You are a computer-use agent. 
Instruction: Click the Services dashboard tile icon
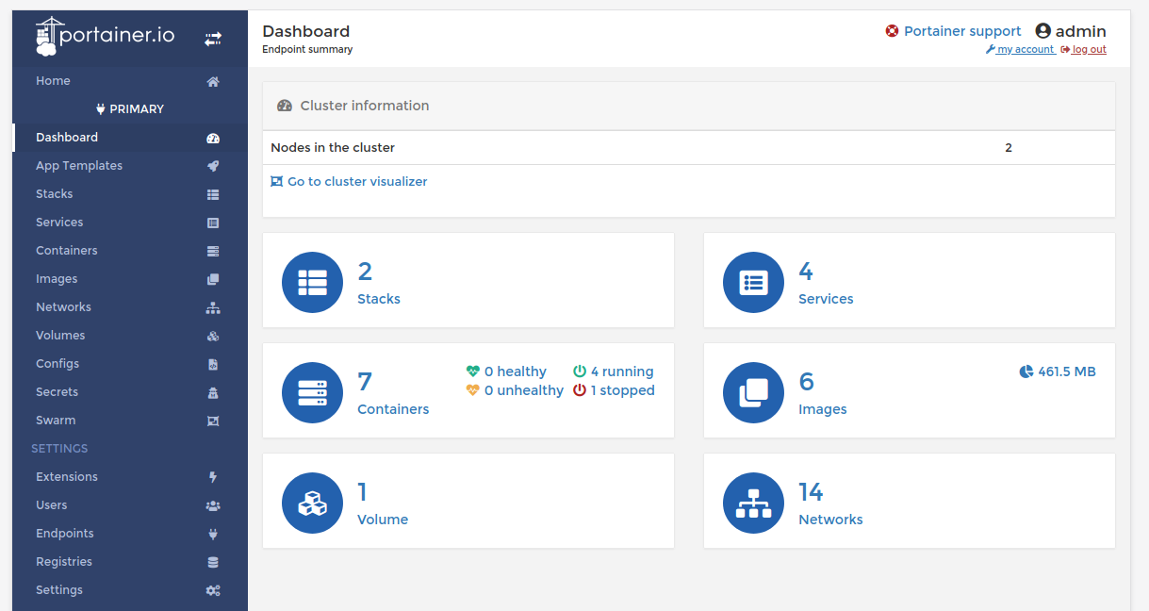click(x=753, y=282)
